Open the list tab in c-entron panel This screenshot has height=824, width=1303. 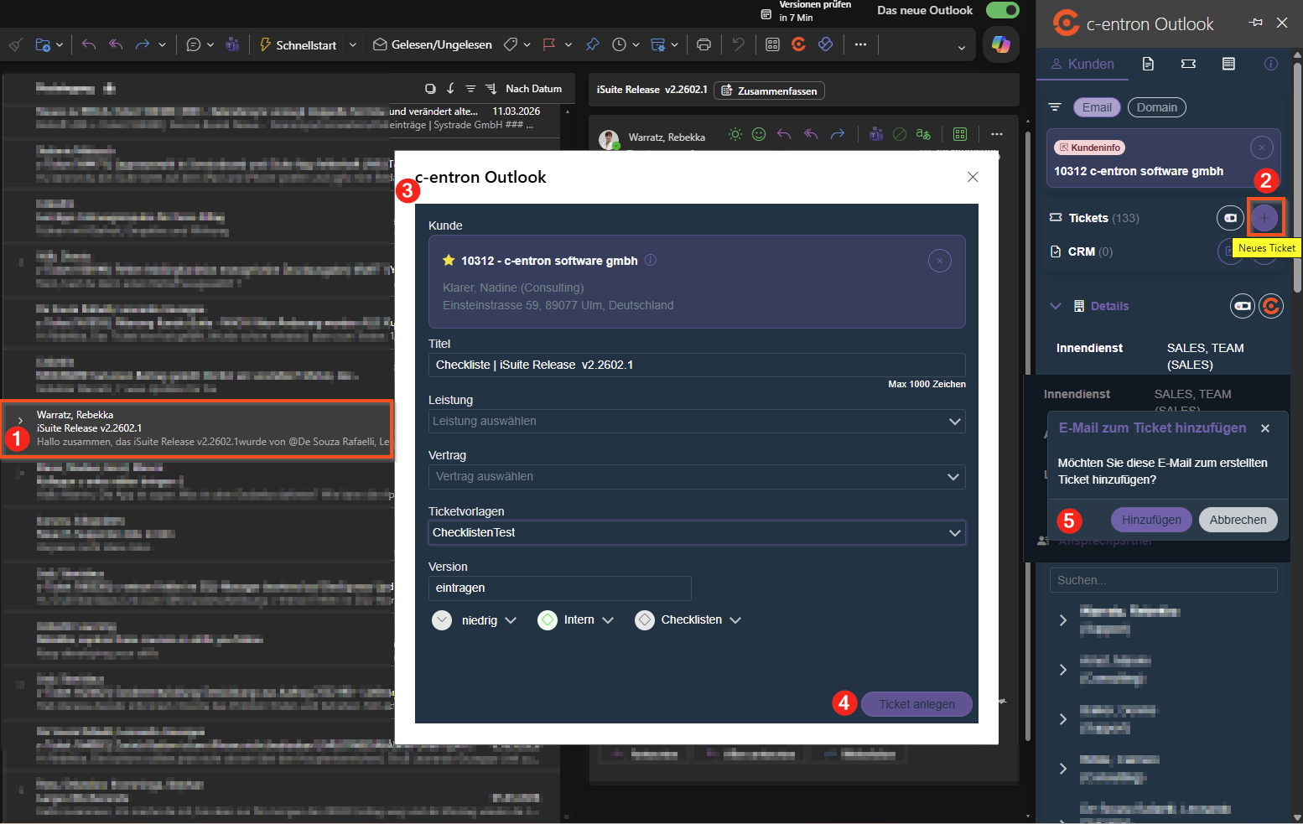click(x=1228, y=64)
